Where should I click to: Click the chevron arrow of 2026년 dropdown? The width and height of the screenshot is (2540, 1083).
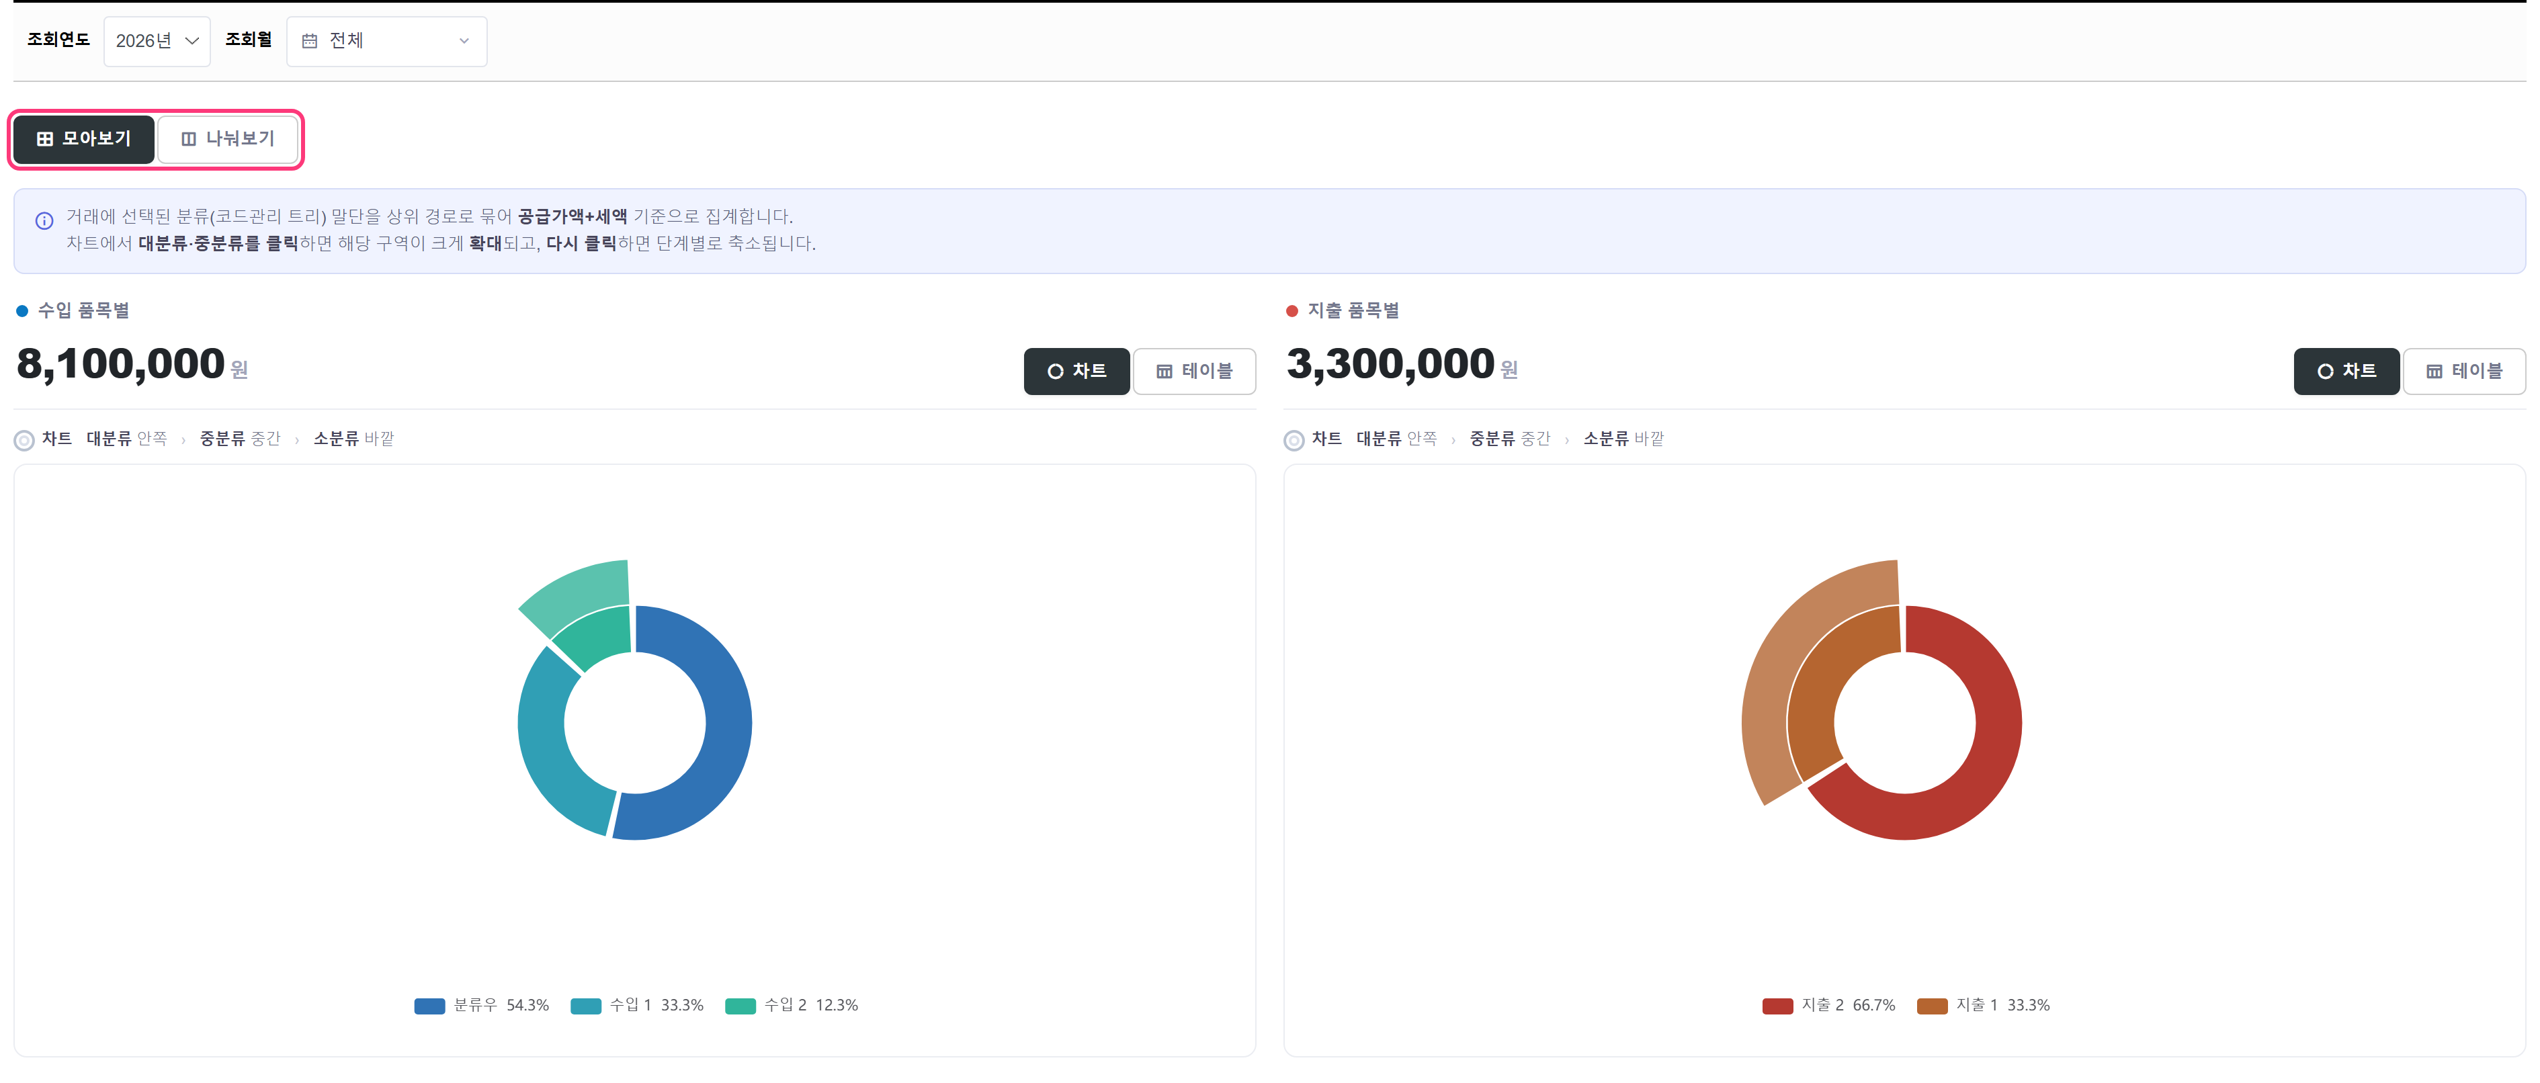point(192,42)
